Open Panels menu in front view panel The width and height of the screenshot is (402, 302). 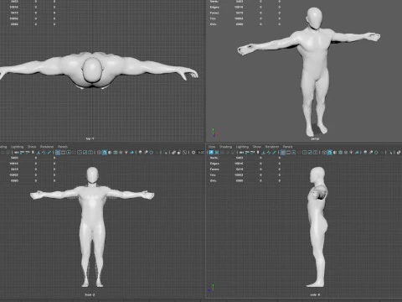(x=63, y=147)
